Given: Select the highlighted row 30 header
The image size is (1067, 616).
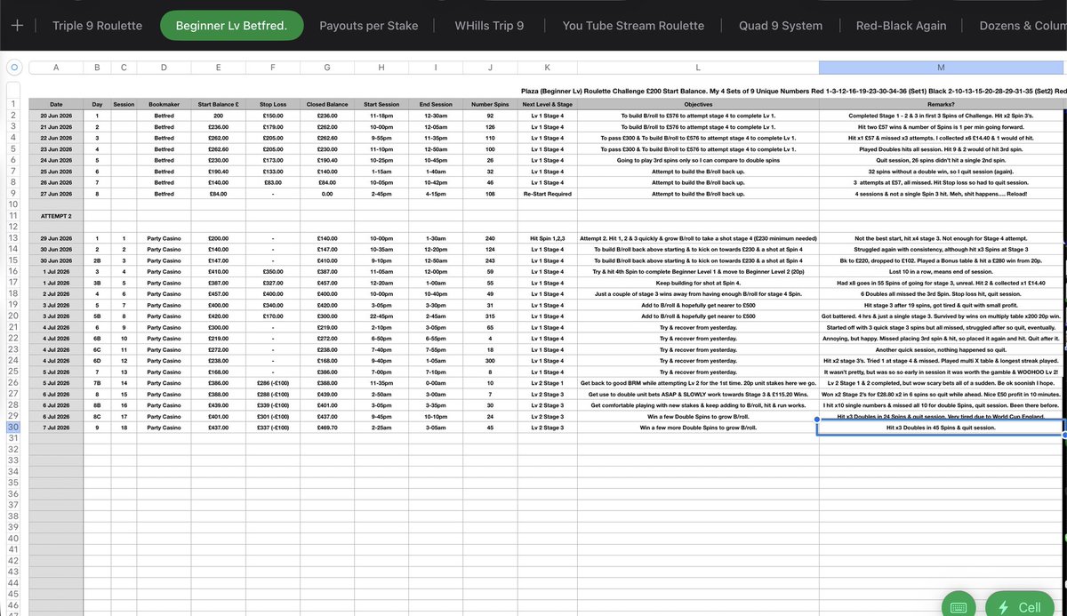Looking at the screenshot, I should point(13,428).
